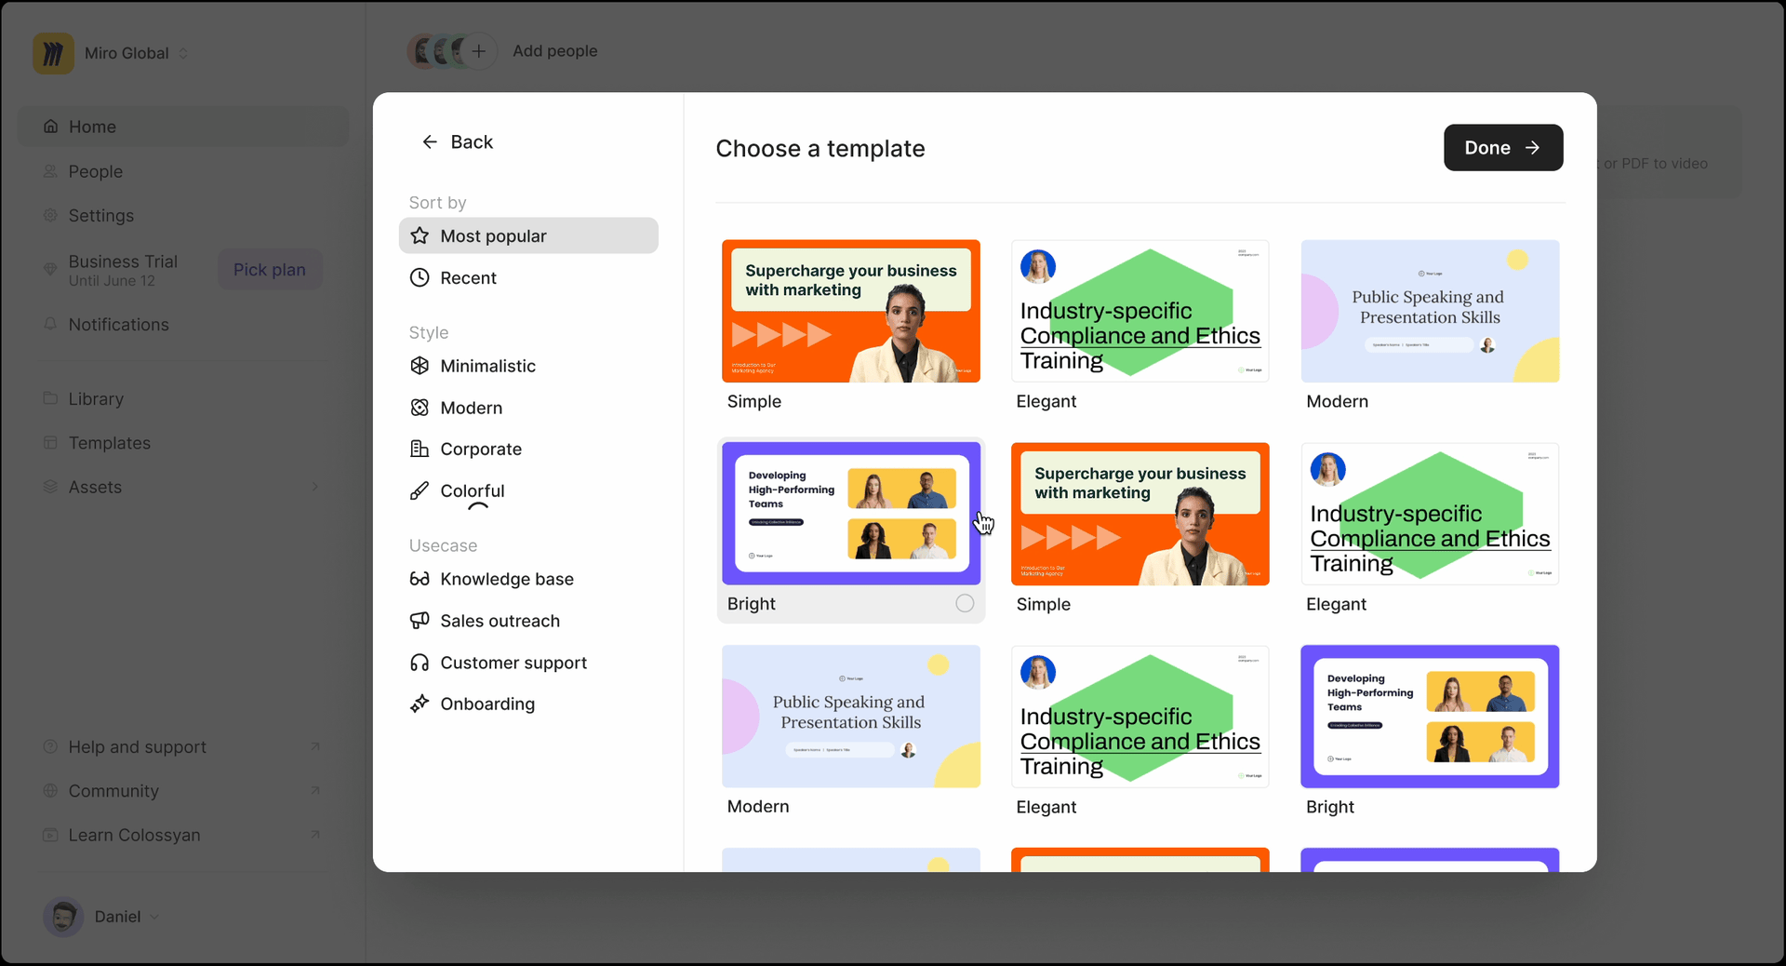Expand the Miro Global workspace switcher

pos(183,53)
